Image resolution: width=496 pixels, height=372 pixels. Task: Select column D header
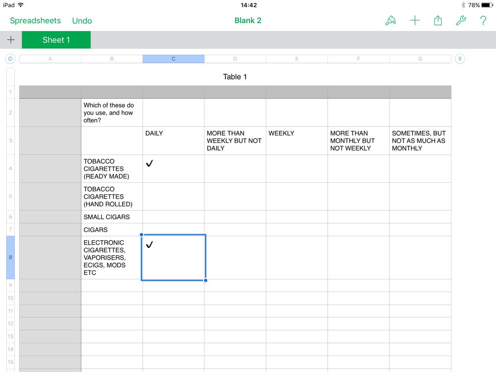[x=235, y=59]
